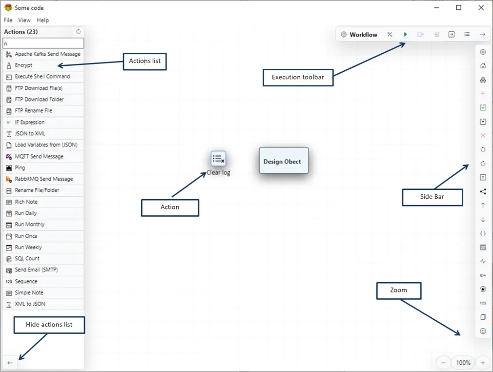Click the percent icon in execution toolbar

[x=390, y=35]
